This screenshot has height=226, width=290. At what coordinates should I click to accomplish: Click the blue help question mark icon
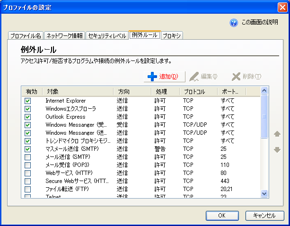[x=234, y=23]
